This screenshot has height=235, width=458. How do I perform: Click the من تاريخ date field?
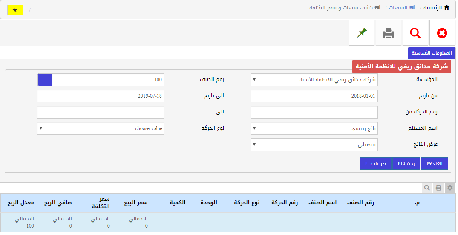[314, 96]
